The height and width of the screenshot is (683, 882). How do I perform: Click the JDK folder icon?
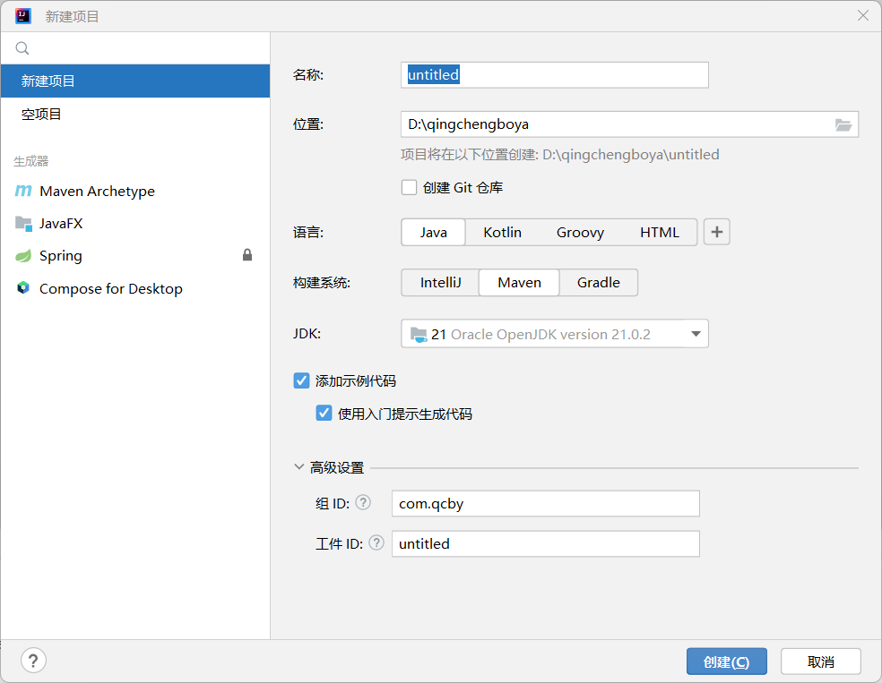pos(419,335)
